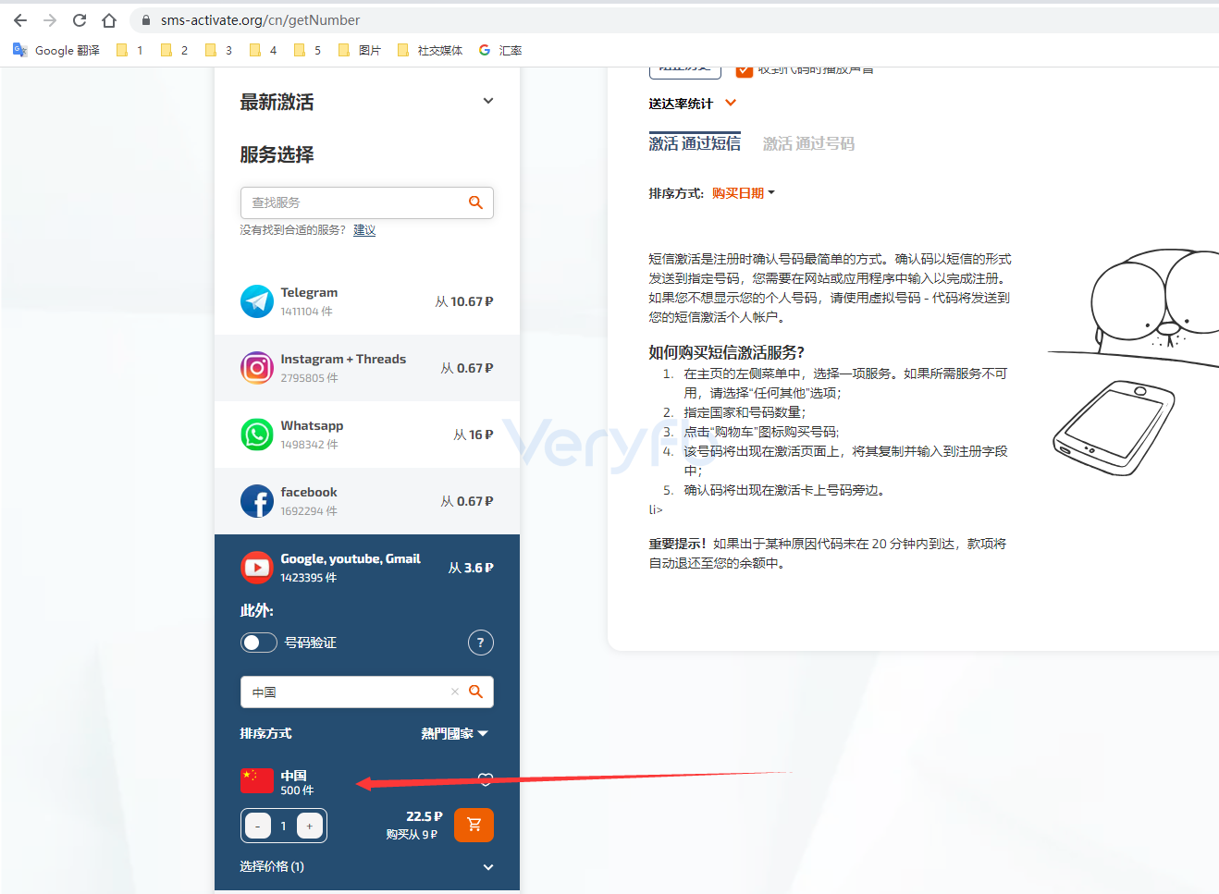The image size is (1219, 894).
Task: Click the 服务选择 heading
Action: click(277, 154)
